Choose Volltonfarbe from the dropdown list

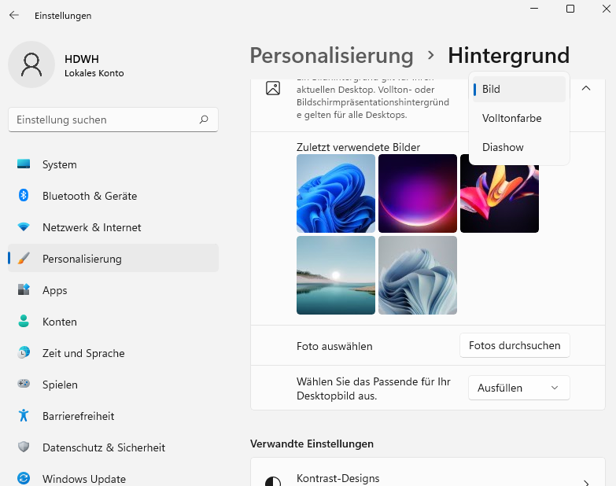[x=519, y=118]
